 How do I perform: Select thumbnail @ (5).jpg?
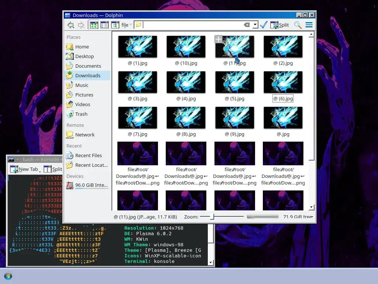[234, 82]
